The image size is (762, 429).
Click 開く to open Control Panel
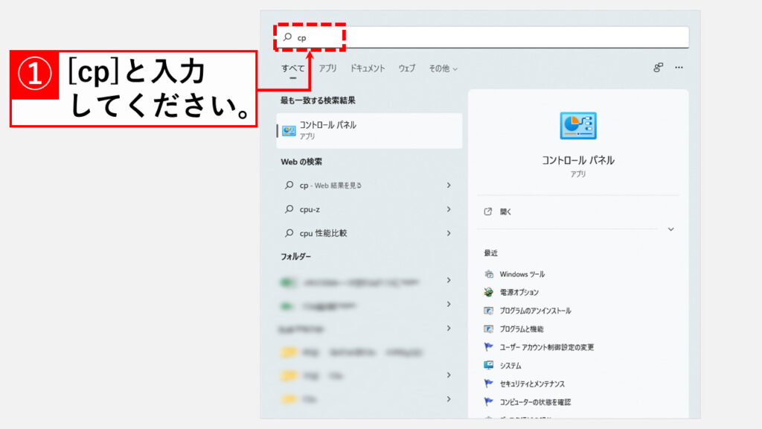[x=506, y=212]
